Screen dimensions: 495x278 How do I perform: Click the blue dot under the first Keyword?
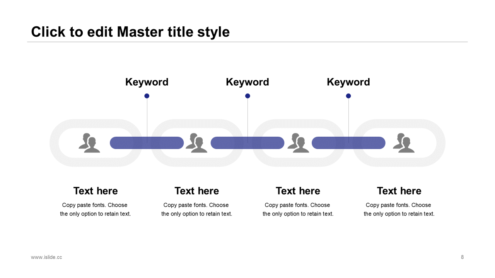click(x=147, y=96)
